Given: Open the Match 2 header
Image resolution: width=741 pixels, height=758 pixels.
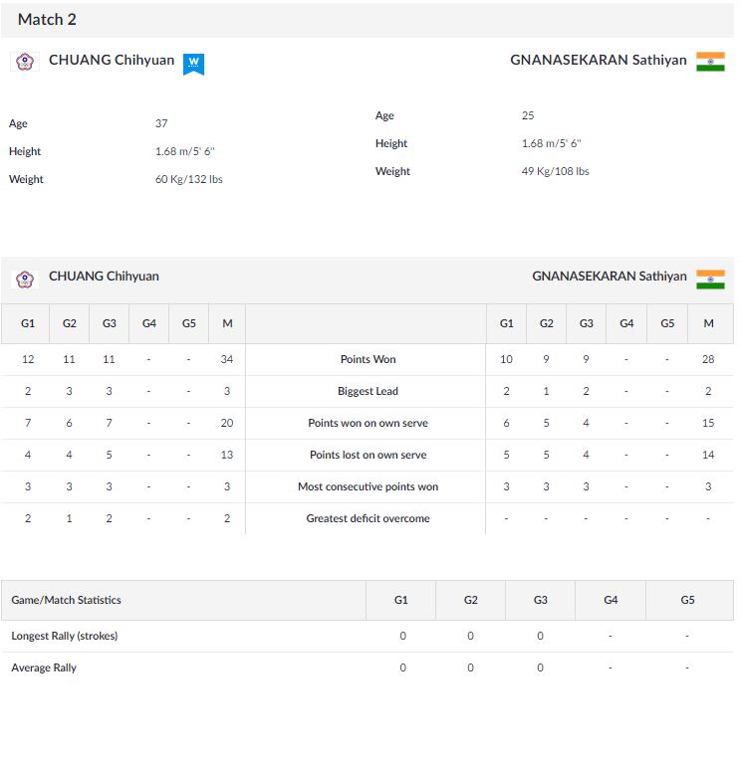Looking at the screenshot, I should [x=47, y=20].
